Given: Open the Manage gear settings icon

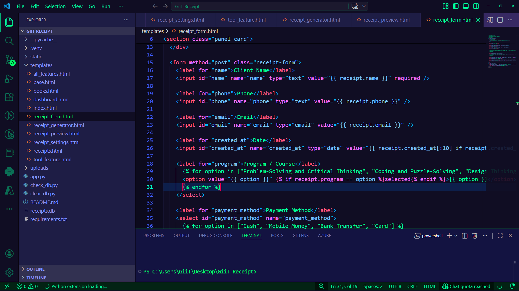Looking at the screenshot, I should [x=9, y=272].
